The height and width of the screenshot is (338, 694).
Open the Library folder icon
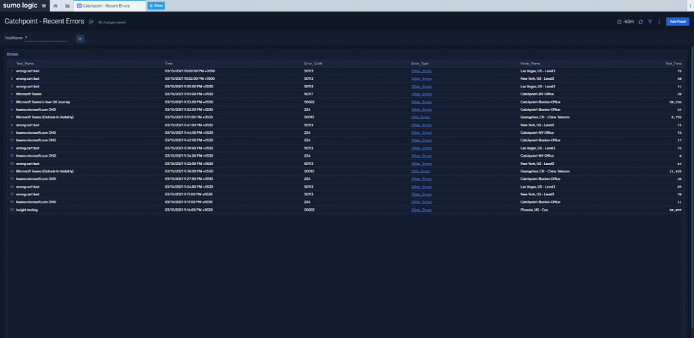click(67, 5)
